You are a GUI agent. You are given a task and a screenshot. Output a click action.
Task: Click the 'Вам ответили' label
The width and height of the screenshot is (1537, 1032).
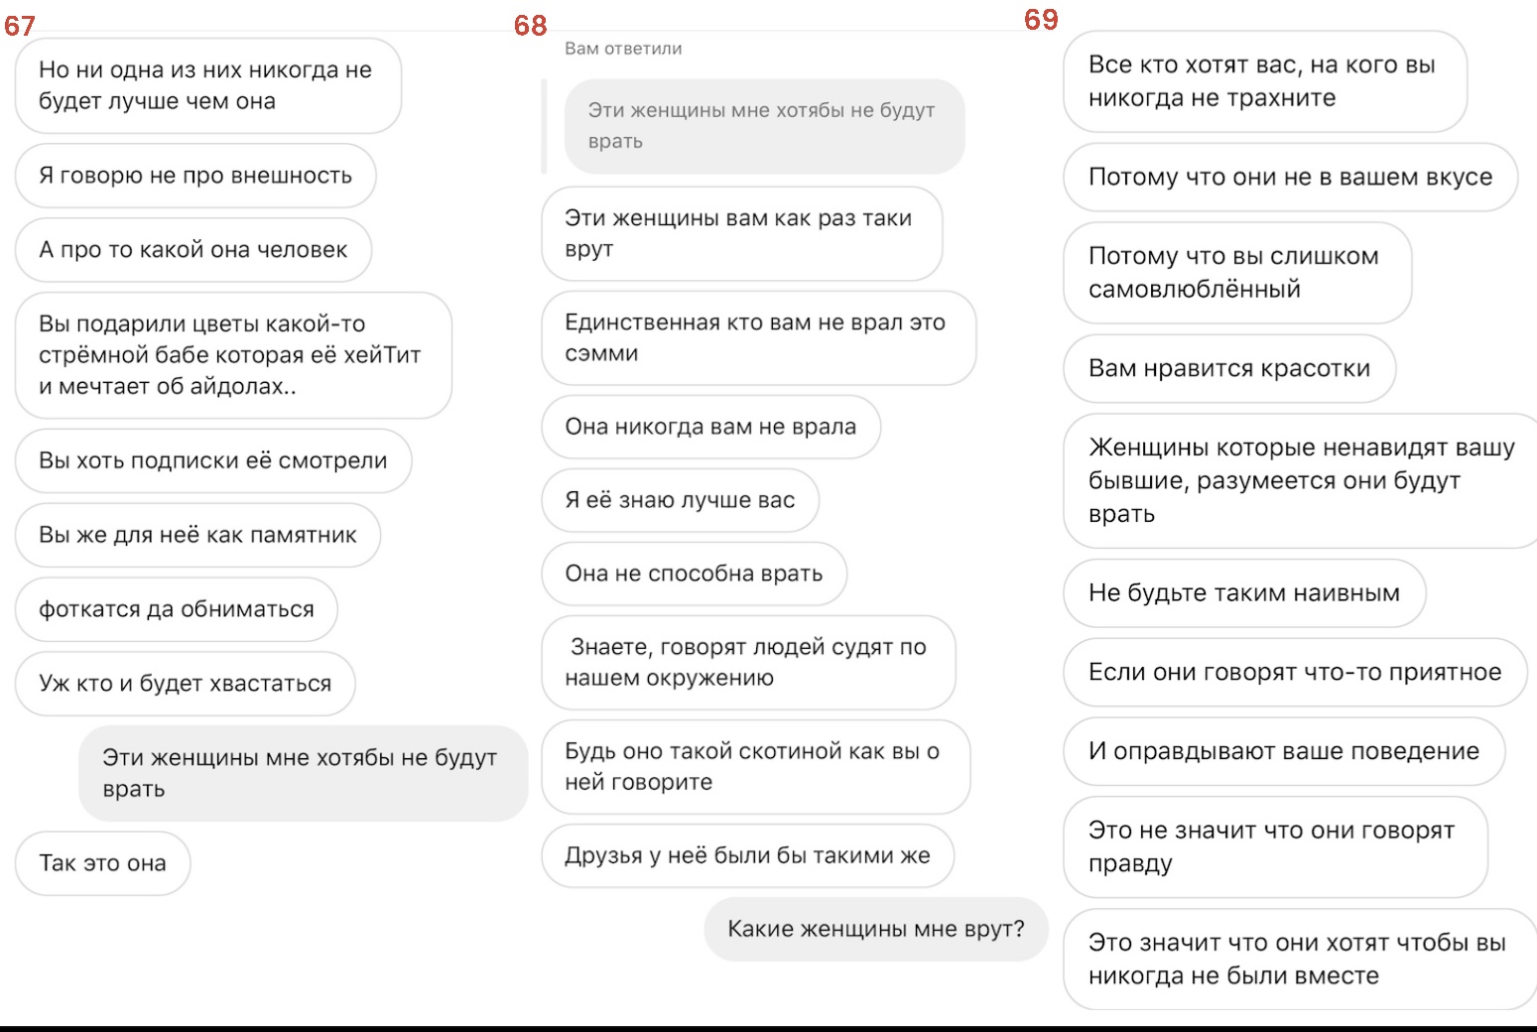click(623, 49)
